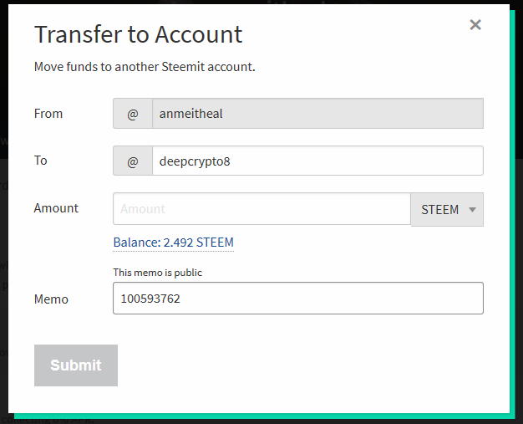Viewport: 523px width, 424px height.
Task: Click the Memo label
Action: (51, 299)
